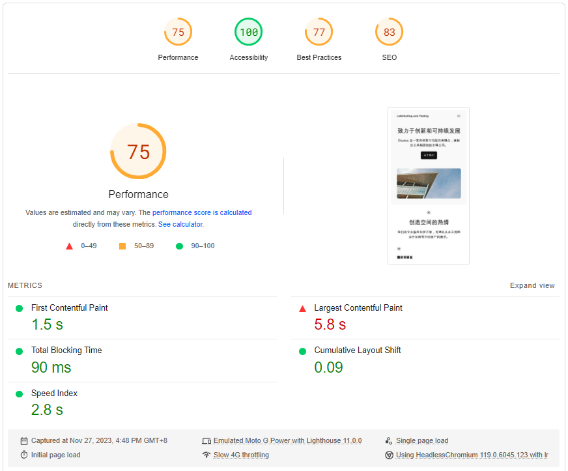Image resolution: width=568 pixels, height=471 pixels.
Task: Click the orange square 50–89 legend icon
Action: [x=122, y=246]
